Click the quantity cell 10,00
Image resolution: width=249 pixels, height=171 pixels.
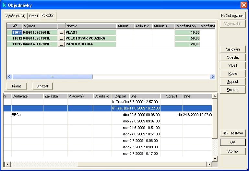coord(187,32)
